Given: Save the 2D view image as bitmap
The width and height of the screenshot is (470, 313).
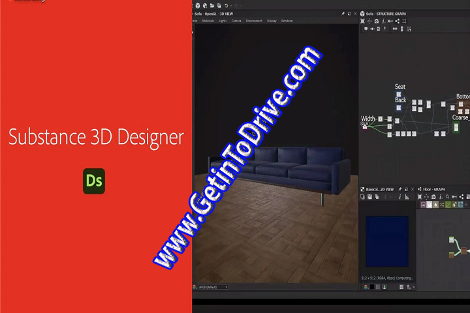Looking at the screenshot, I should pyautogui.click(x=370, y=197).
